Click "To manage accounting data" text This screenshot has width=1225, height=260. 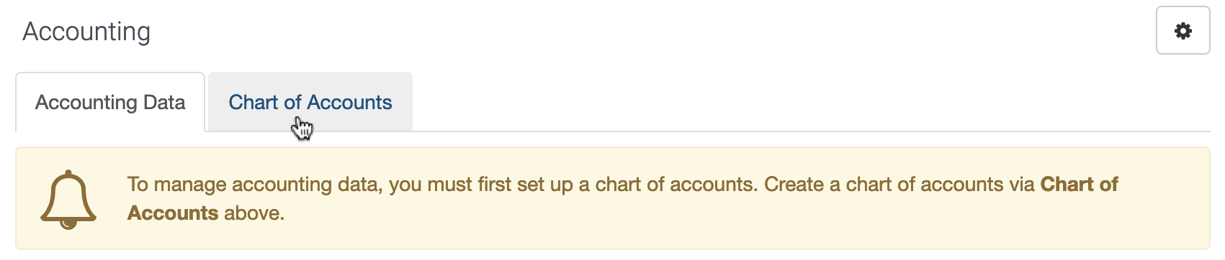tap(253, 185)
